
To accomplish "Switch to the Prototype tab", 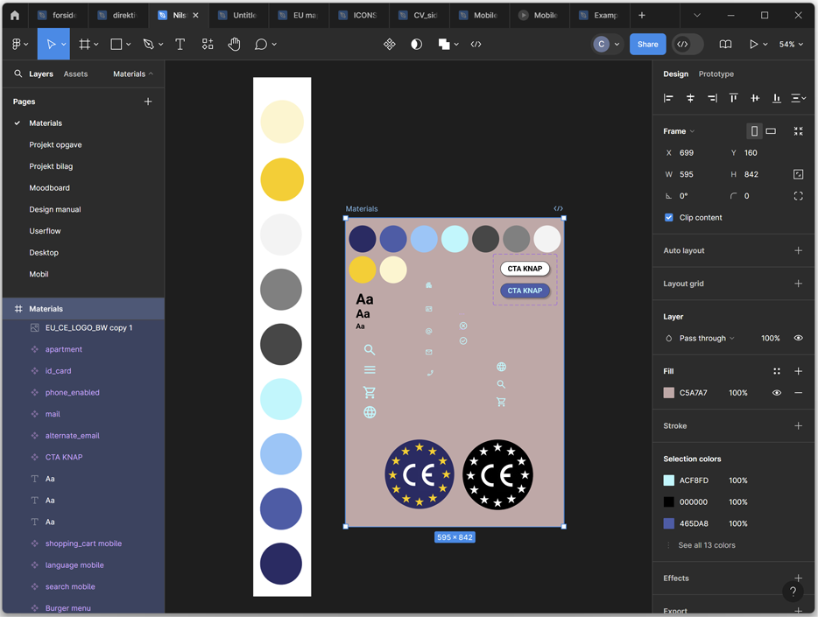I will [716, 74].
